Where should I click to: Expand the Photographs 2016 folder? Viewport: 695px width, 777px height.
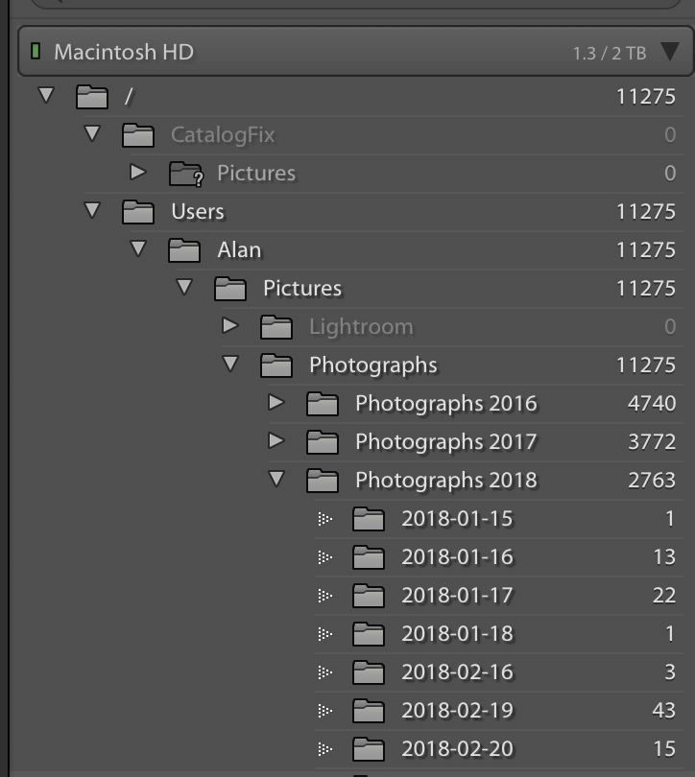[276, 402]
